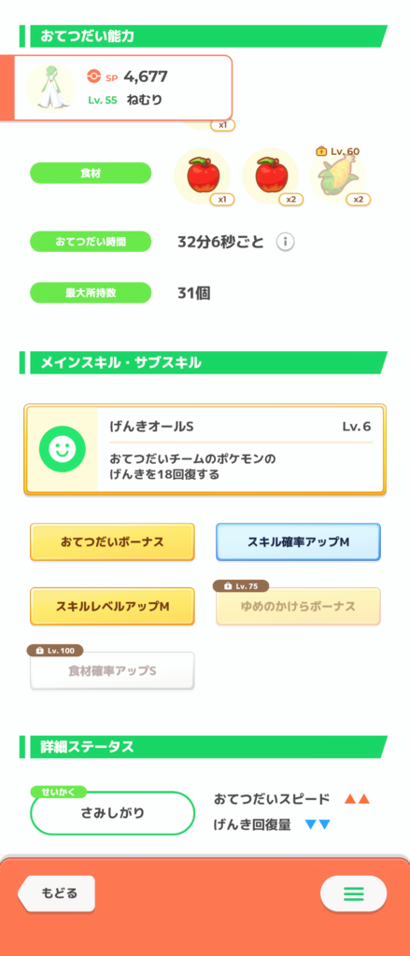Tap the 食材 green label
This screenshot has height=956, width=410.
(x=91, y=173)
